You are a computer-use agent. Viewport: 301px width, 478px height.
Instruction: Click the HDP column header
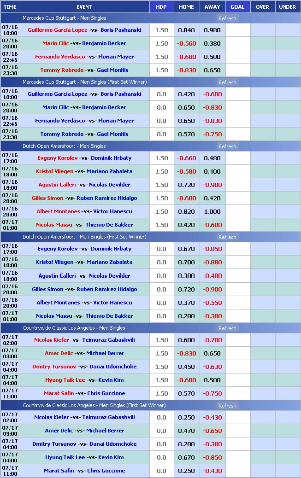coord(161,7)
